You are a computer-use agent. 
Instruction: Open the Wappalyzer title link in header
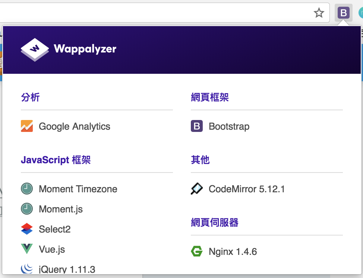[85, 49]
